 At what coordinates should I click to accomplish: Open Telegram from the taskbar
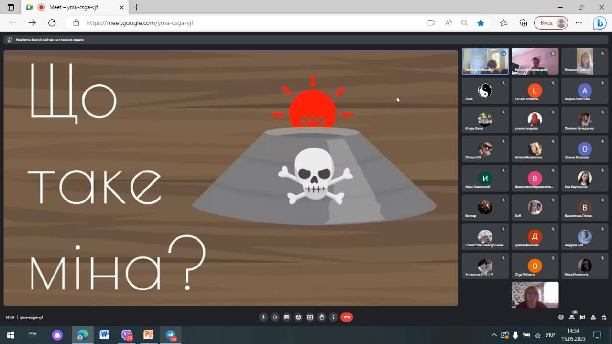[x=171, y=335]
